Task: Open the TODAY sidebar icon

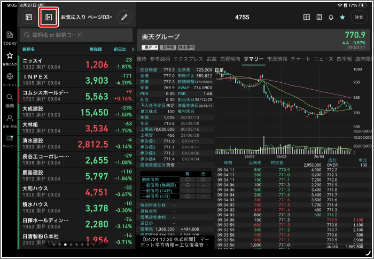Action: pos(10,38)
